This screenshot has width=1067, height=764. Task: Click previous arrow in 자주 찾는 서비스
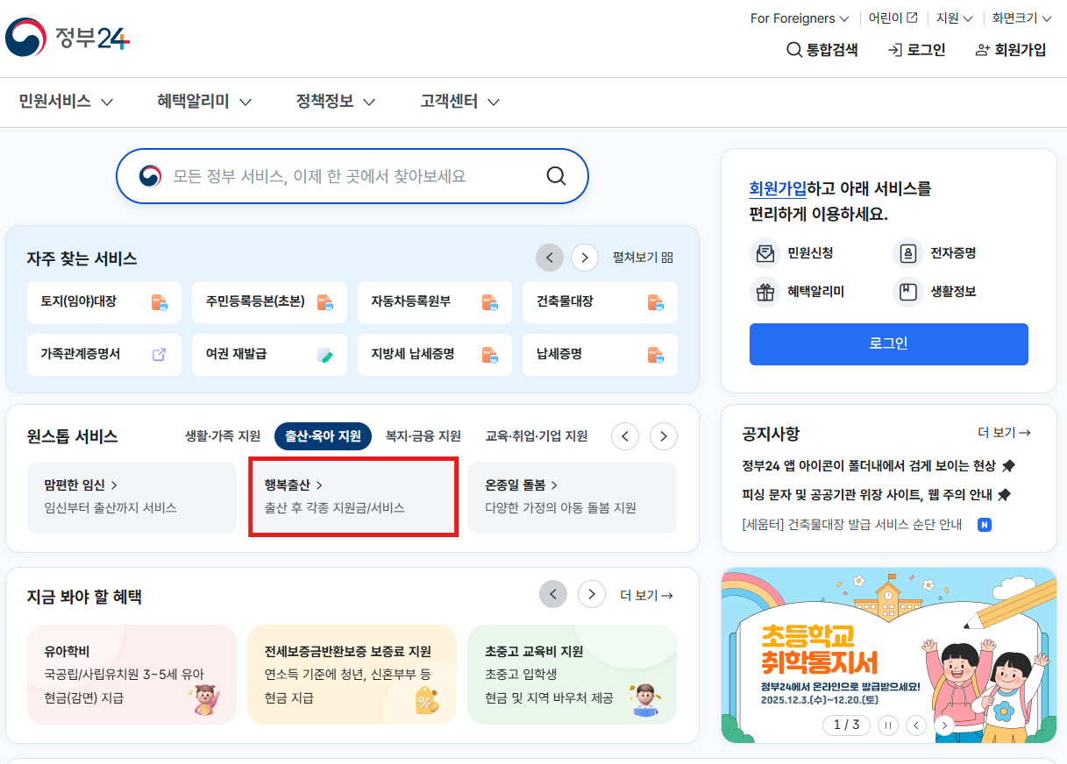tap(550, 258)
